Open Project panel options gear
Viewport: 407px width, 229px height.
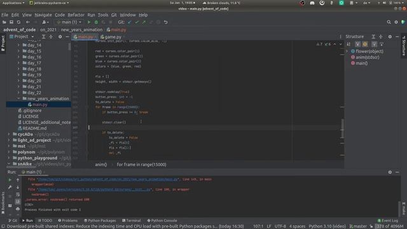(x=60, y=37)
